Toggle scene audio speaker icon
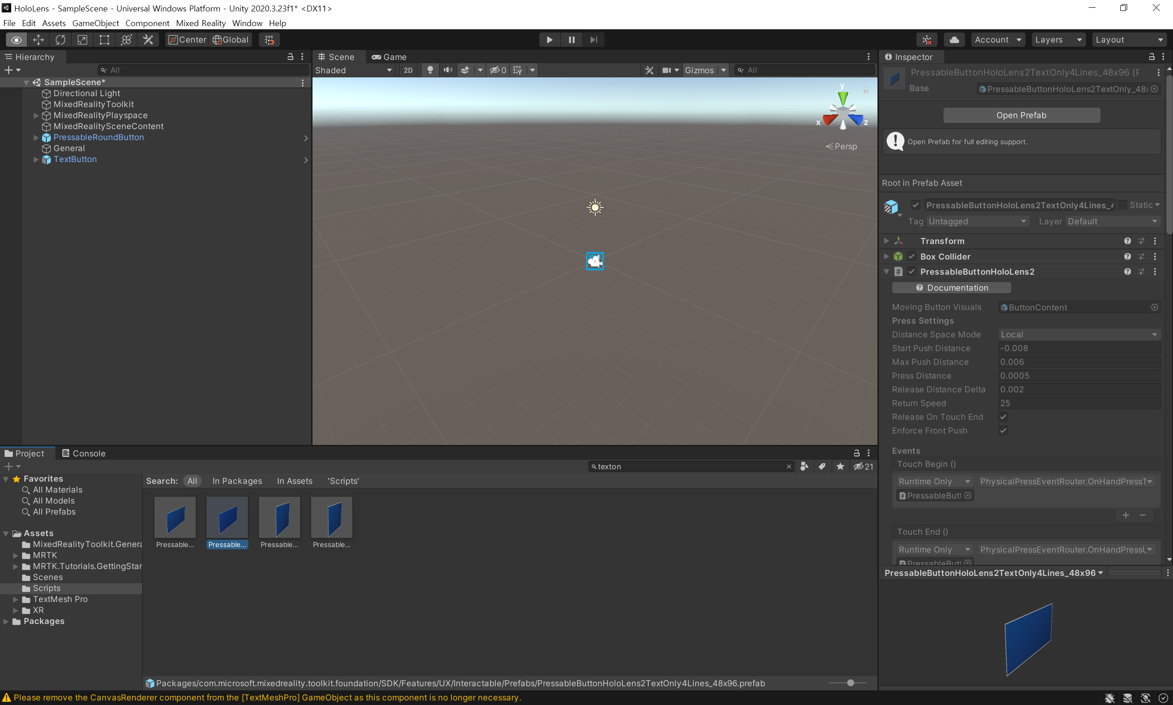This screenshot has height=705, width=1173. click(x=447, y=70)
